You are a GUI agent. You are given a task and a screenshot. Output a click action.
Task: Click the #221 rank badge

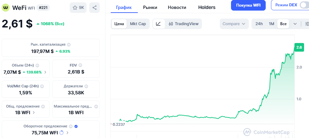pos(43,8)
